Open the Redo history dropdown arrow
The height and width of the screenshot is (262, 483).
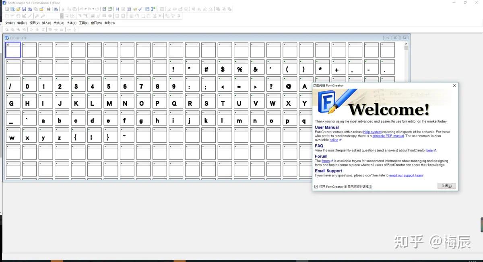click(x=93, y=9)
